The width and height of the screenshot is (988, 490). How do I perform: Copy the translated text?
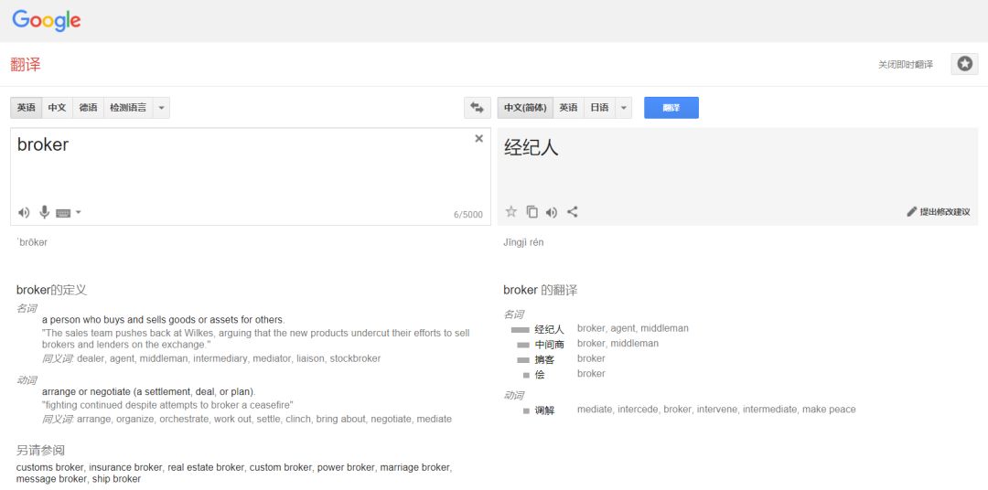click(x=532, y=212)
